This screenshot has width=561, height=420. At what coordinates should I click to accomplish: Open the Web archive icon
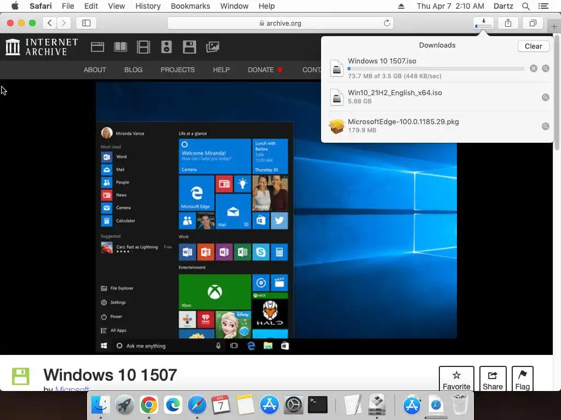[x=98, y=47]
